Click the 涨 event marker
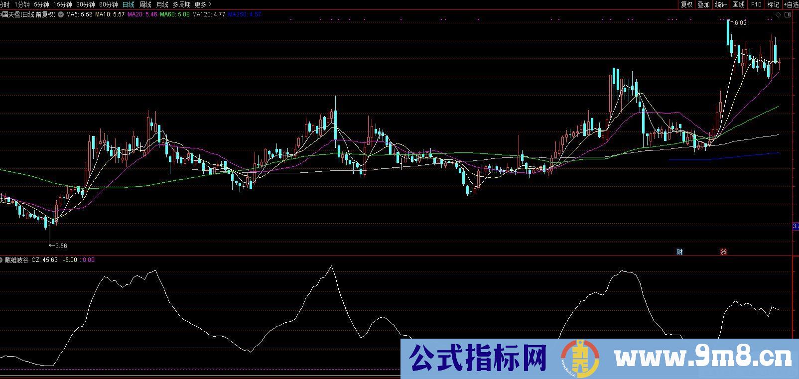This screenshot has height=379, width=799. click(x=723, y=252)
